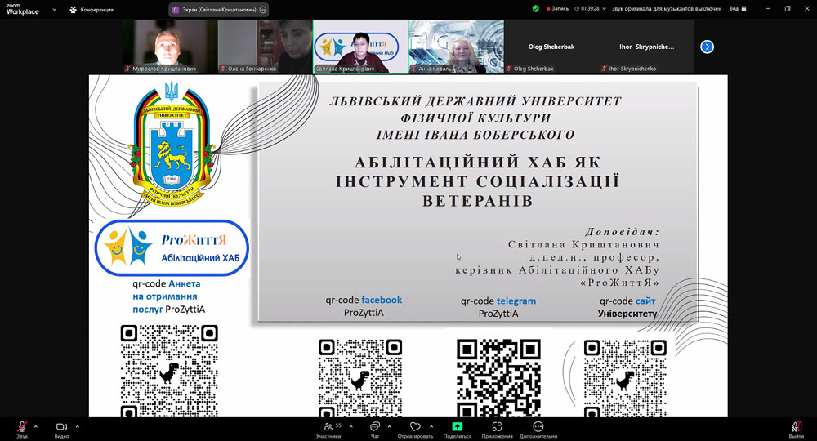Click Zoom Workplace logo
The height and width of the screenshot is (441, 817).
22,9
